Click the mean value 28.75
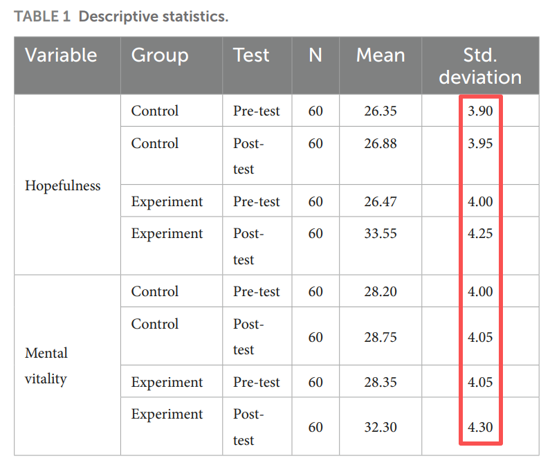Image resolution: width=550 pixels, height=465 pixels. [381, 337]
